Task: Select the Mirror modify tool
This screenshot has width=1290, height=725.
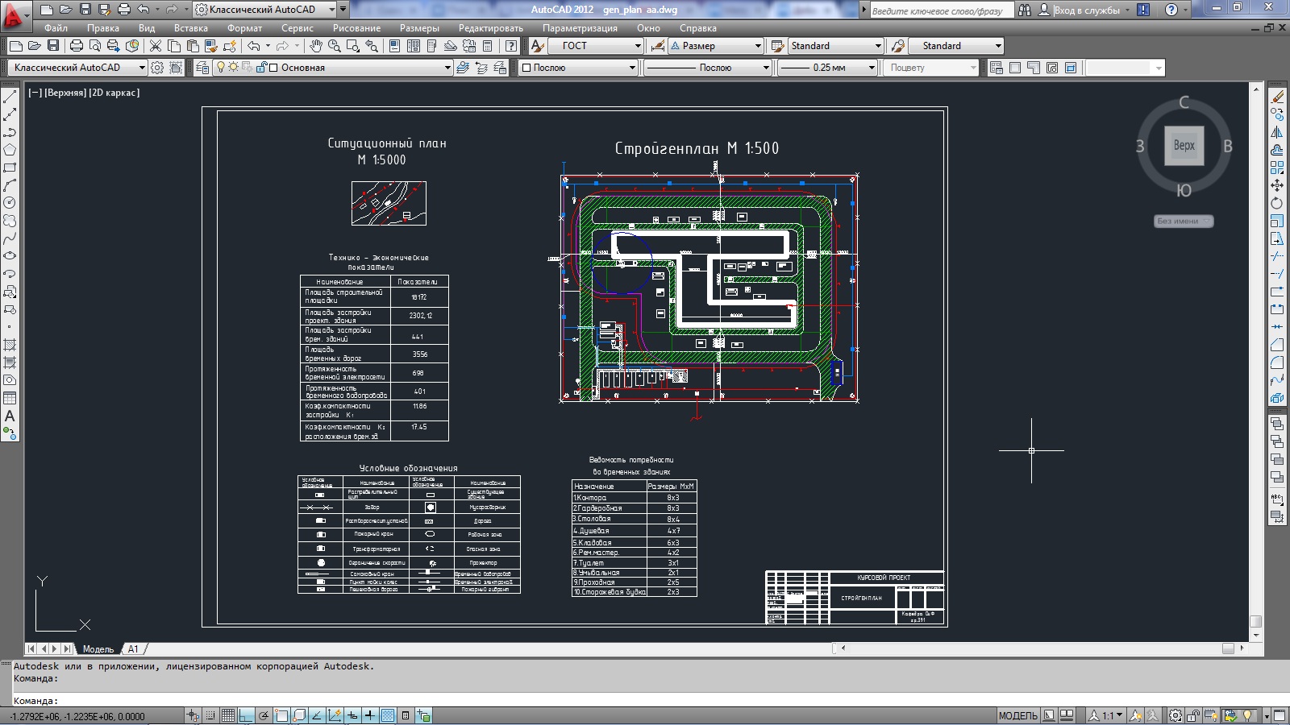Action: (x=1277, y=132)
